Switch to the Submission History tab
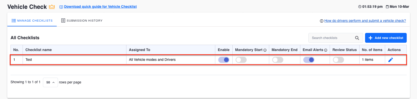This screenshot has width=417, height=99. [82, 21]
